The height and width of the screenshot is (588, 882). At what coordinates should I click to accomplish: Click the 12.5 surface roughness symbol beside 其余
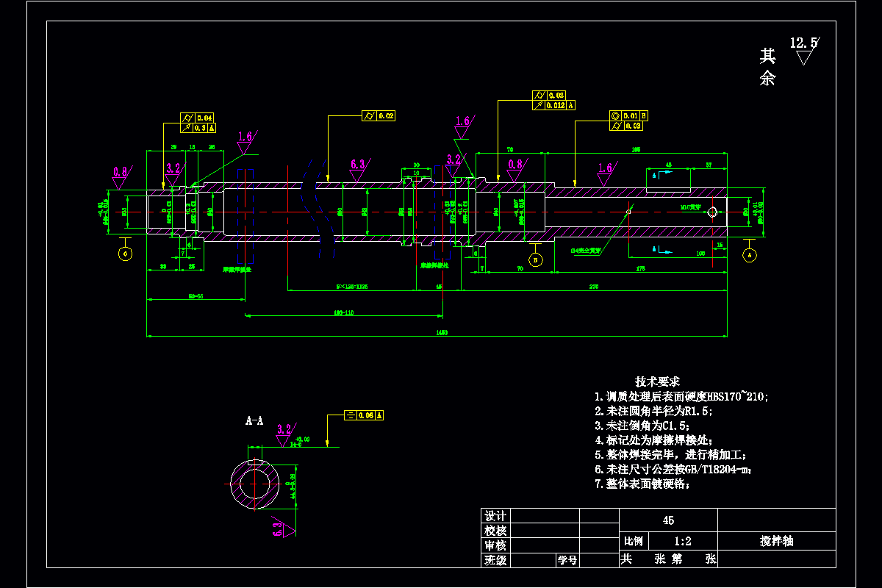(804, 50)
